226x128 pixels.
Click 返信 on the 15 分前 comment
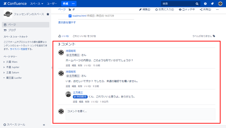coord(68,66)
